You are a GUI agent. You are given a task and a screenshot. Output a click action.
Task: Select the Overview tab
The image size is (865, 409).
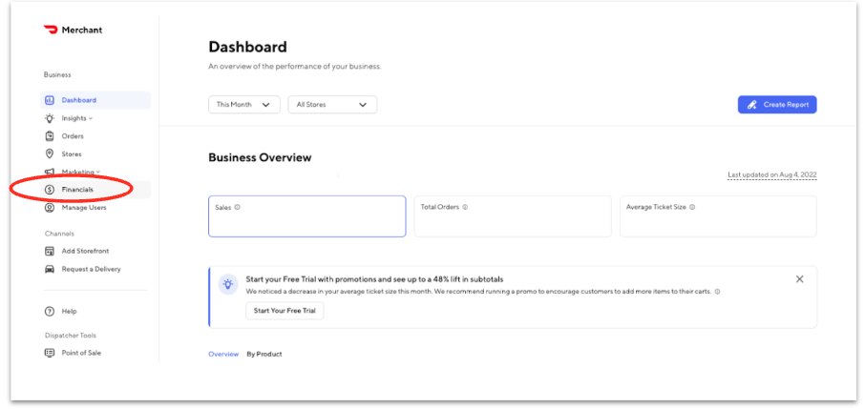point(223,355)
